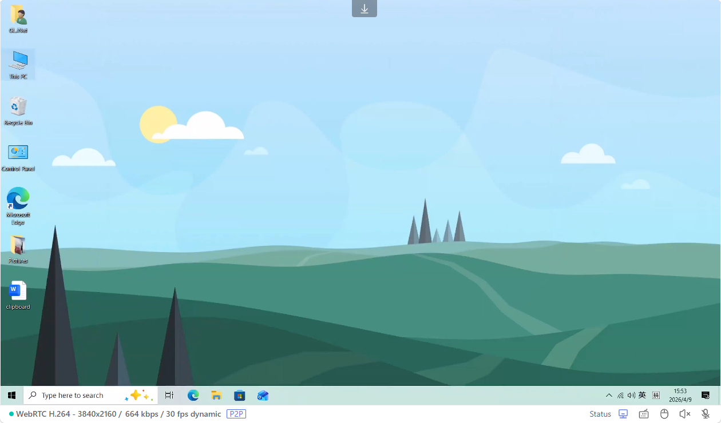Image resolution: width=721 pixels, height=423 pixels.
Task: Open the Windows Start menu
Action: [11, 396]
